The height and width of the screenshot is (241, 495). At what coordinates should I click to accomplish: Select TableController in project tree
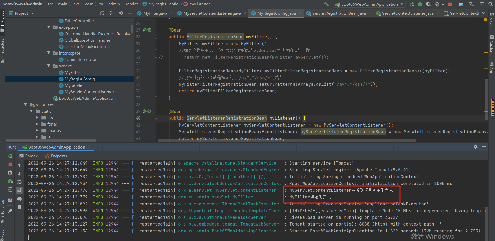(x=79, y=21)
